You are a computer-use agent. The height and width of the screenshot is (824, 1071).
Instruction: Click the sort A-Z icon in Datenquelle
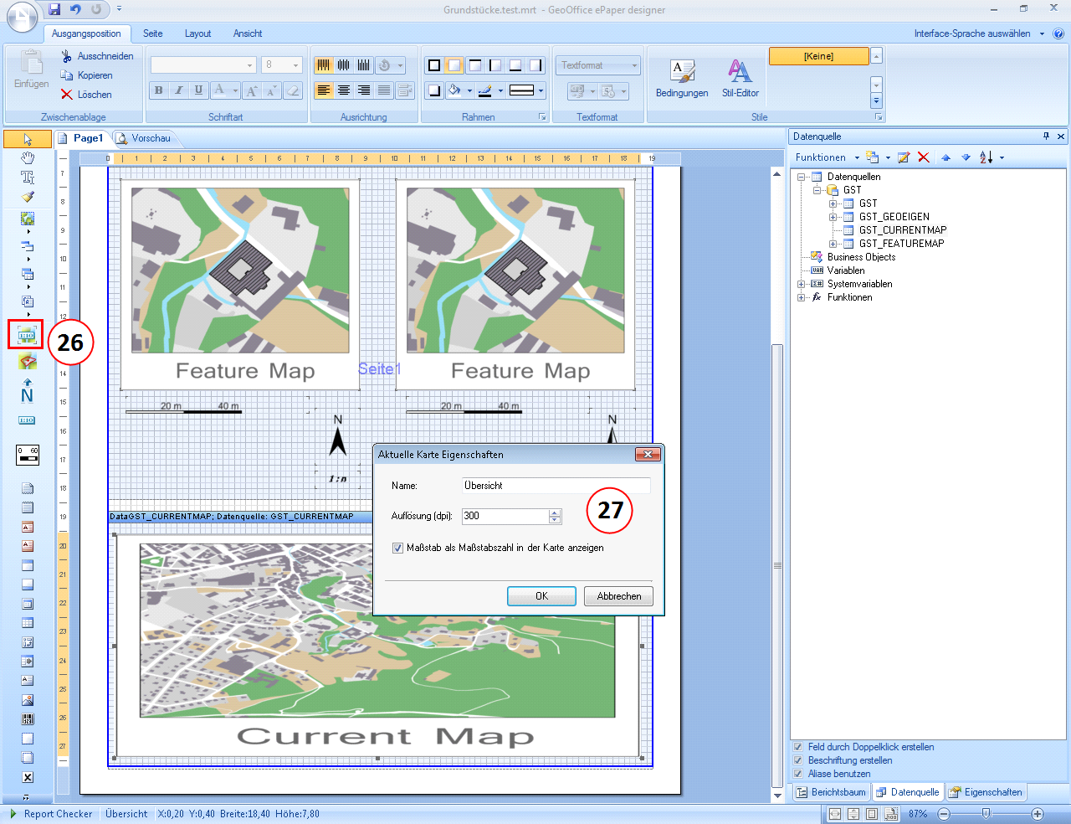tap(986, 157)
